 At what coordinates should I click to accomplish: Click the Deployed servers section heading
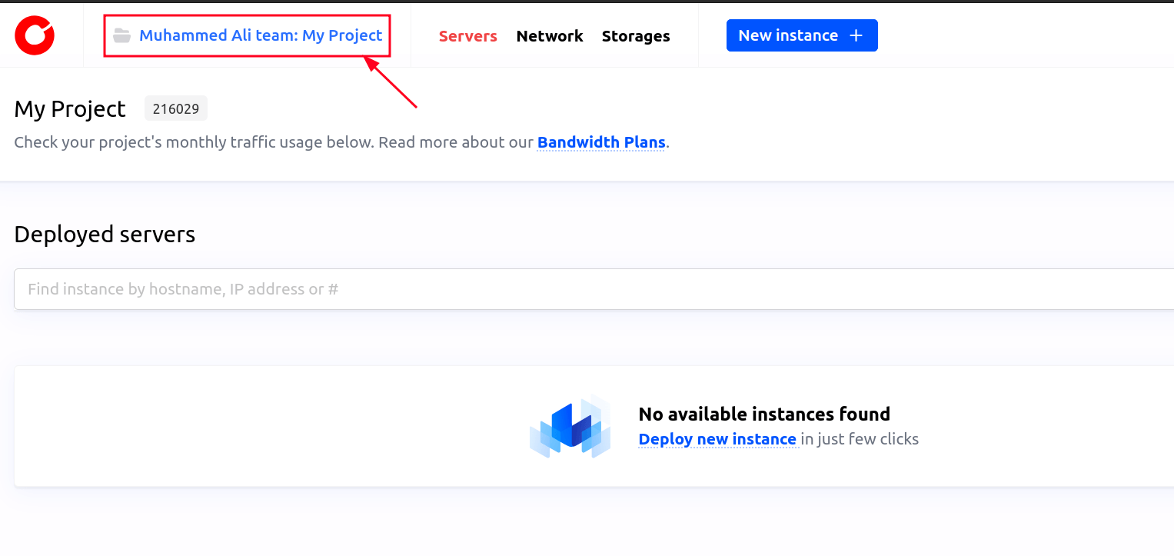click(x=105, y=234)
